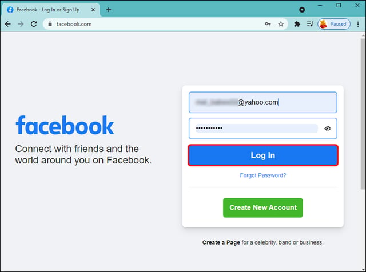Close the Facebook tab
The width and height of the screenshot is (366, 272).
pyautogui.click(x=93, y=10)
